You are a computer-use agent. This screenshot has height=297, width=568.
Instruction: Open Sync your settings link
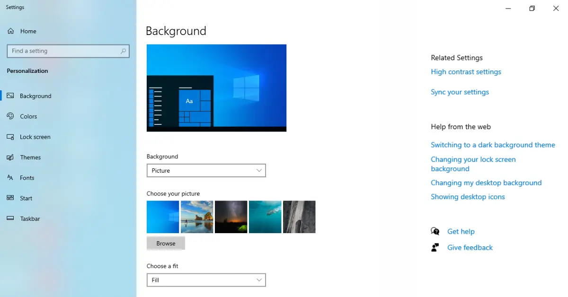coord(460,92)
